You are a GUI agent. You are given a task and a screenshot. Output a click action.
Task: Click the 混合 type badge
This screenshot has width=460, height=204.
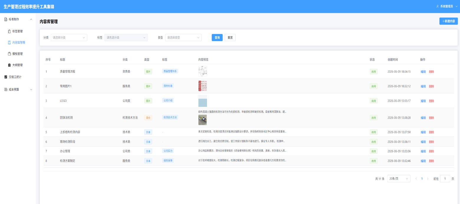click(148, 118)
